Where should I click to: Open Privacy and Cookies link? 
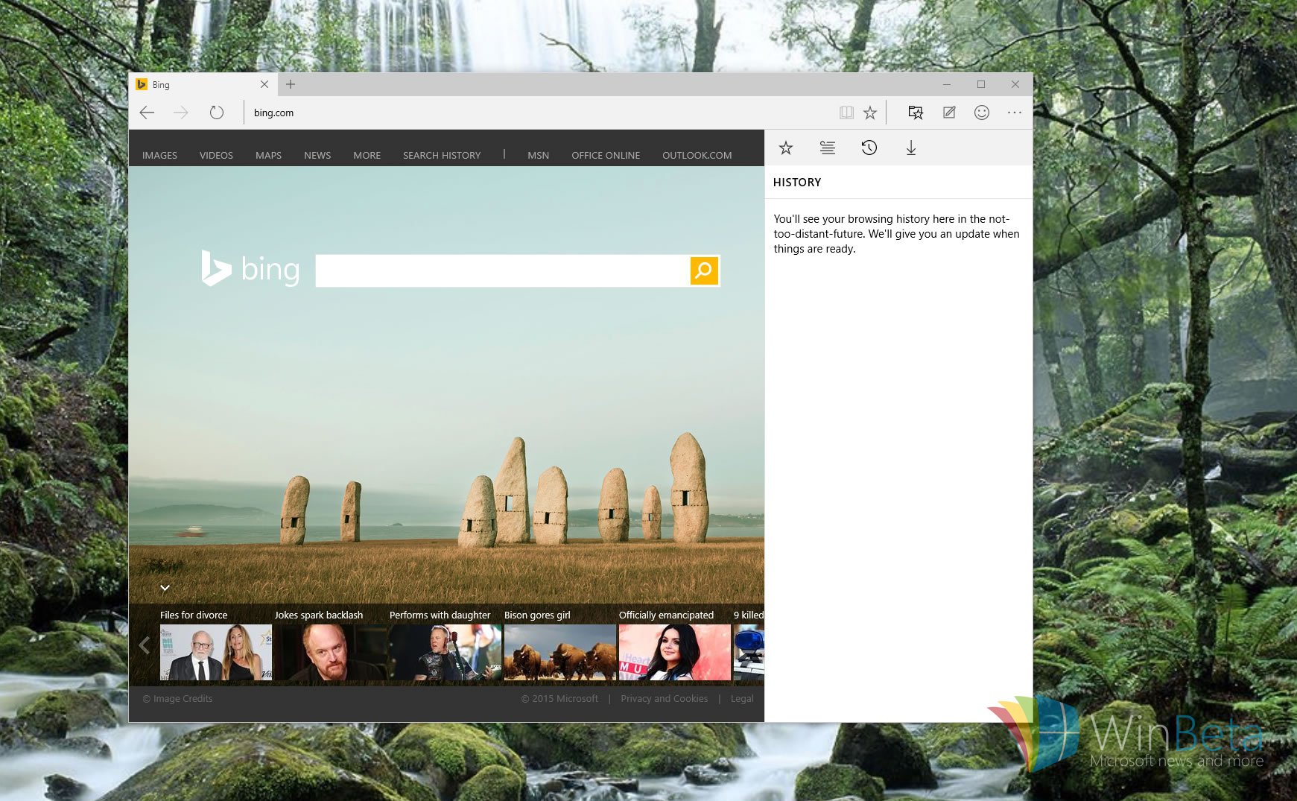point(665,699)
